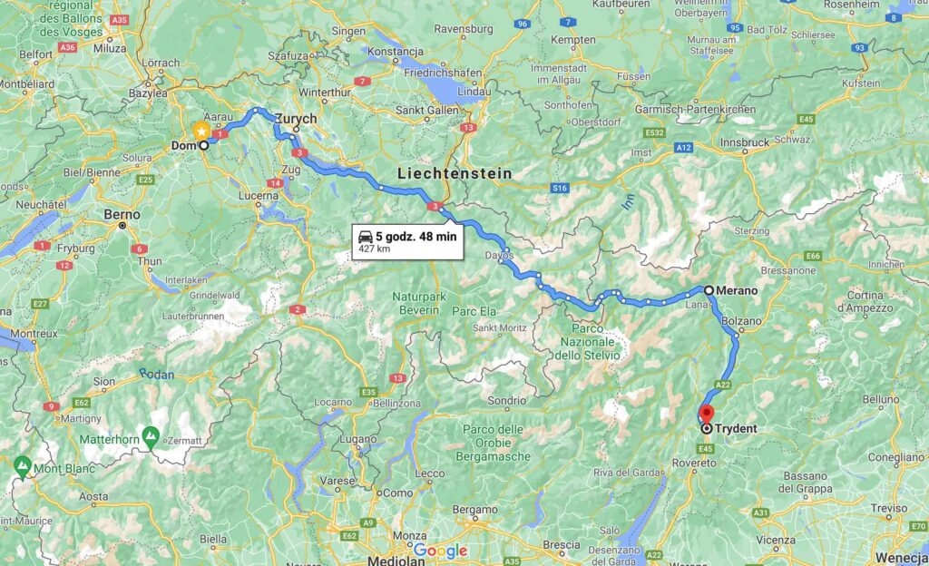Select the Parco Nazionale dello Stelvio label
The height and width of the screenshot is (566, 929).
pos(587,342)
